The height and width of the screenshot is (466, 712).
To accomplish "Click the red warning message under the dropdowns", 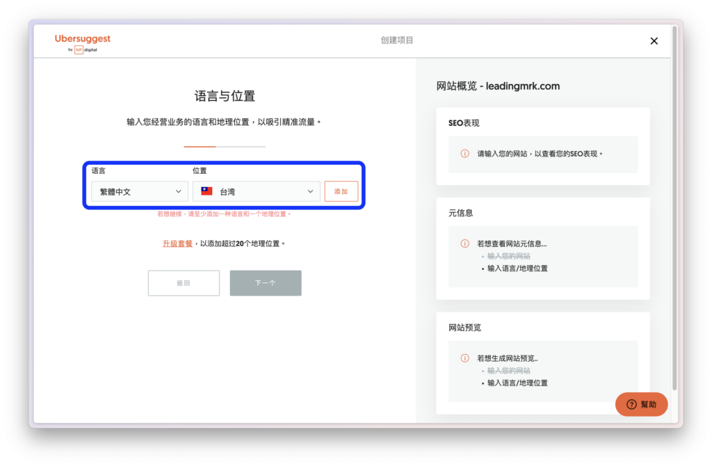I will 224,214.
